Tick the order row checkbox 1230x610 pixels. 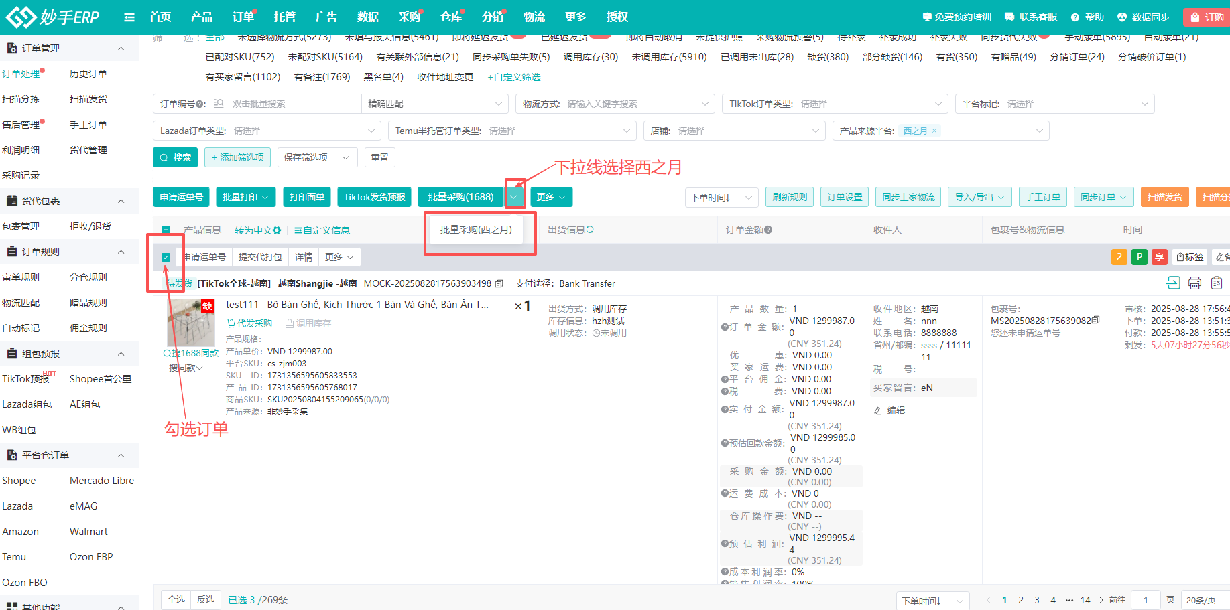pos(166,257)
